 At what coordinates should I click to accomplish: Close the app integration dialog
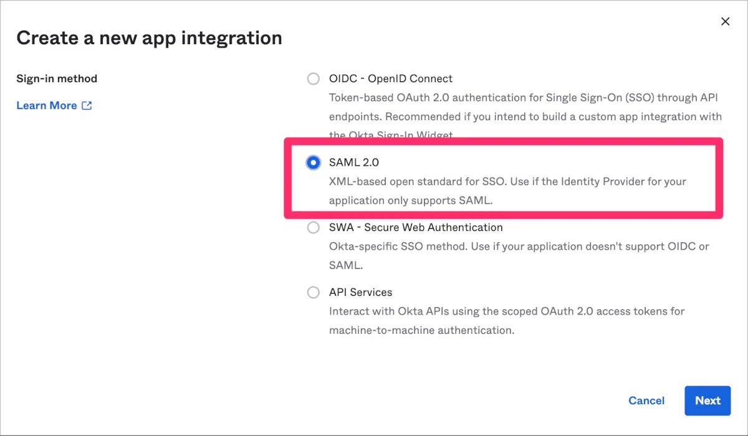725,22
